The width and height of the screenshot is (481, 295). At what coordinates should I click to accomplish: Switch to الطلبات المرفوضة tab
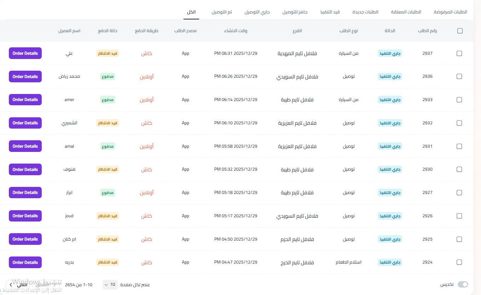[x=450, y=12]
